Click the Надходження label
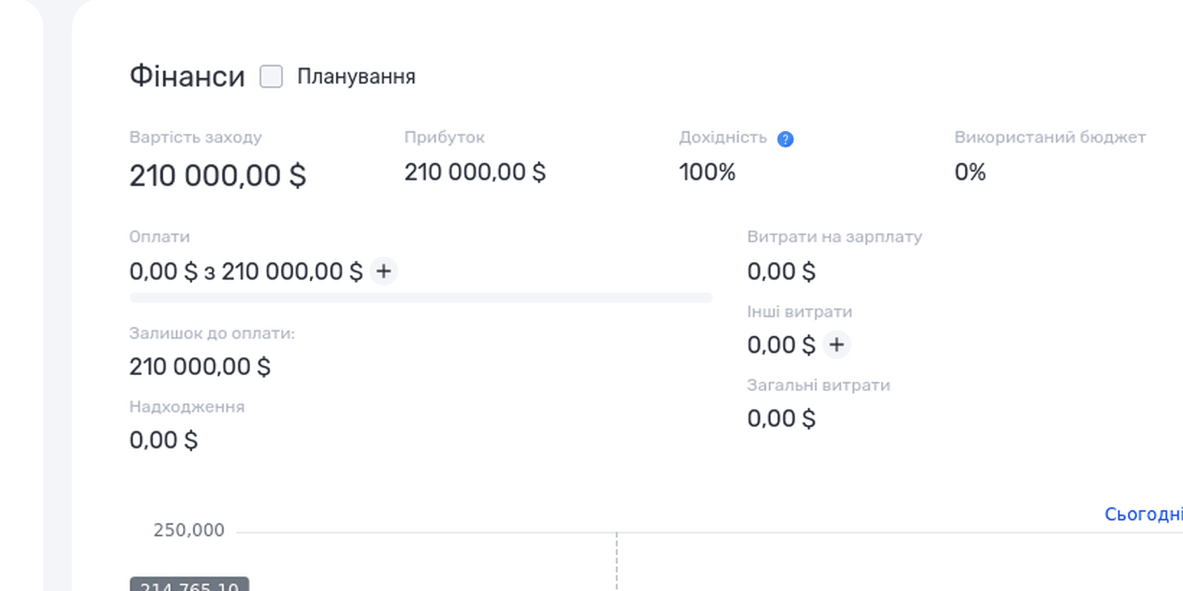Viewport: 1183px width, 591px height. (187, 407)
